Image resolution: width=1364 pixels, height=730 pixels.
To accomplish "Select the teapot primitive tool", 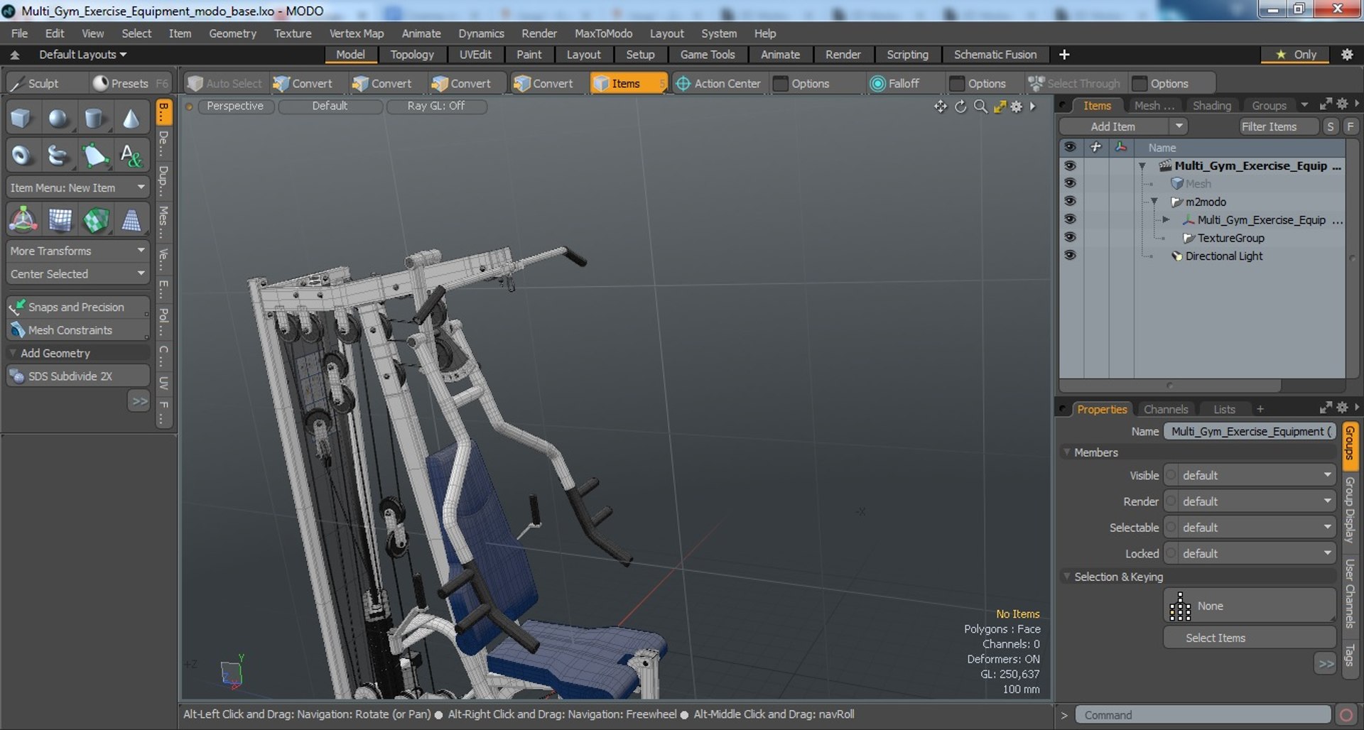I will (58, 155).
